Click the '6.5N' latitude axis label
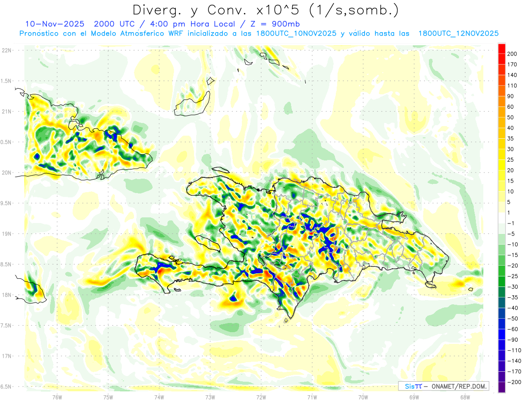The height and width of the screenshot is (403, 522). point(6,386)
